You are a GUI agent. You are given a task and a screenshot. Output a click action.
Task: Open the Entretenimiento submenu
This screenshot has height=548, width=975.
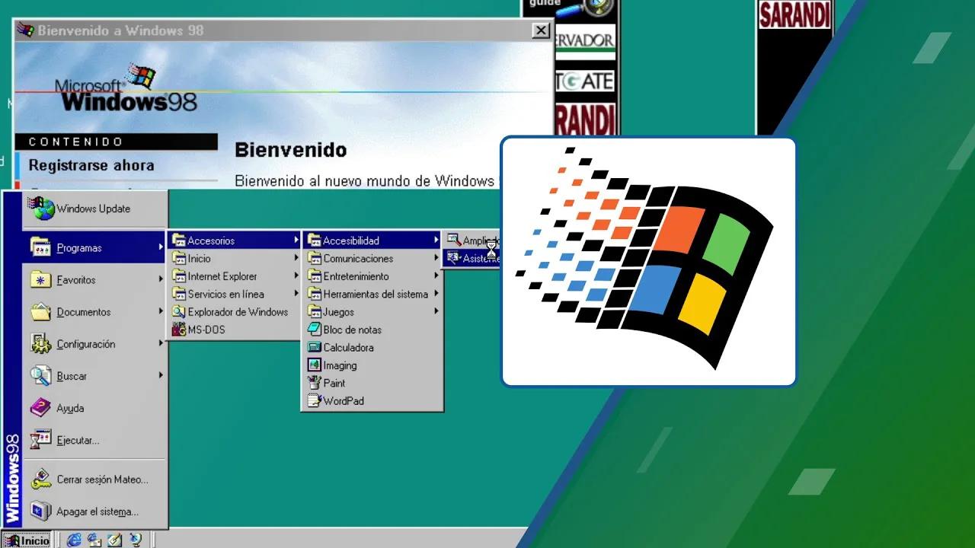click(x=372, y=276)
